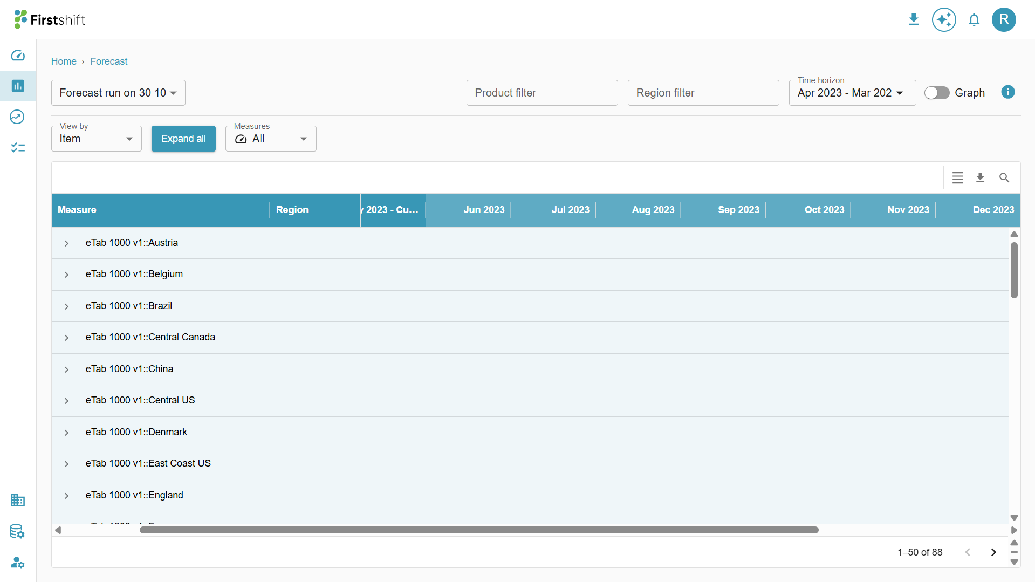Open the user avatar R menu

pos(1004,19)
